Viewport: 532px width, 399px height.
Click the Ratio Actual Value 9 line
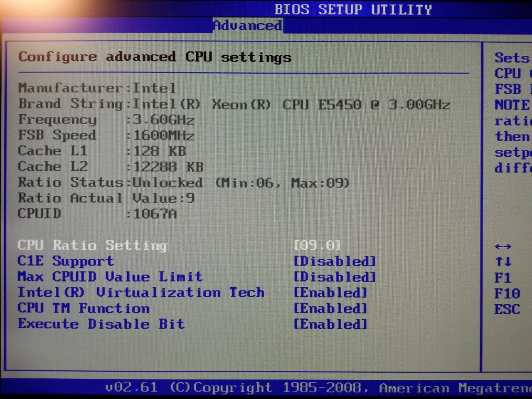tap(106, 198)
